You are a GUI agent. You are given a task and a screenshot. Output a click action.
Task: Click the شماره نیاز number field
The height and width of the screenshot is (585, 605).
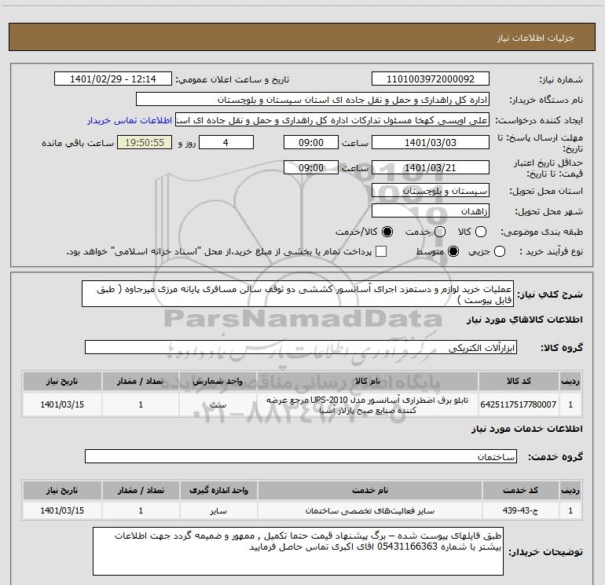coord(431,79)
